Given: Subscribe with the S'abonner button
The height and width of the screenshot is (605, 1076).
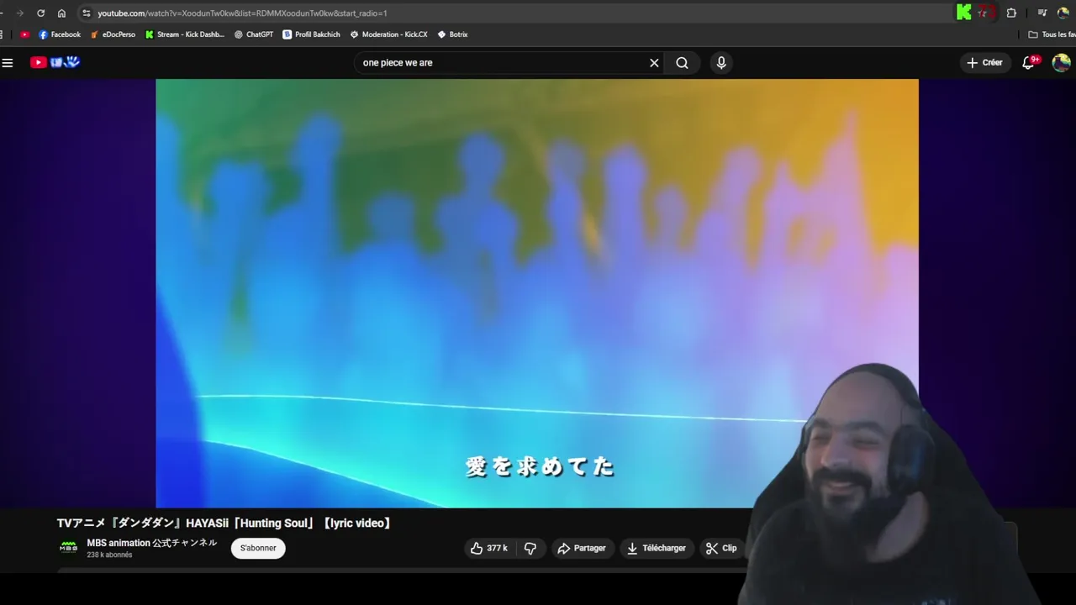Looking at the screenshot, I should pyautogui.click(x=258, y=548).
